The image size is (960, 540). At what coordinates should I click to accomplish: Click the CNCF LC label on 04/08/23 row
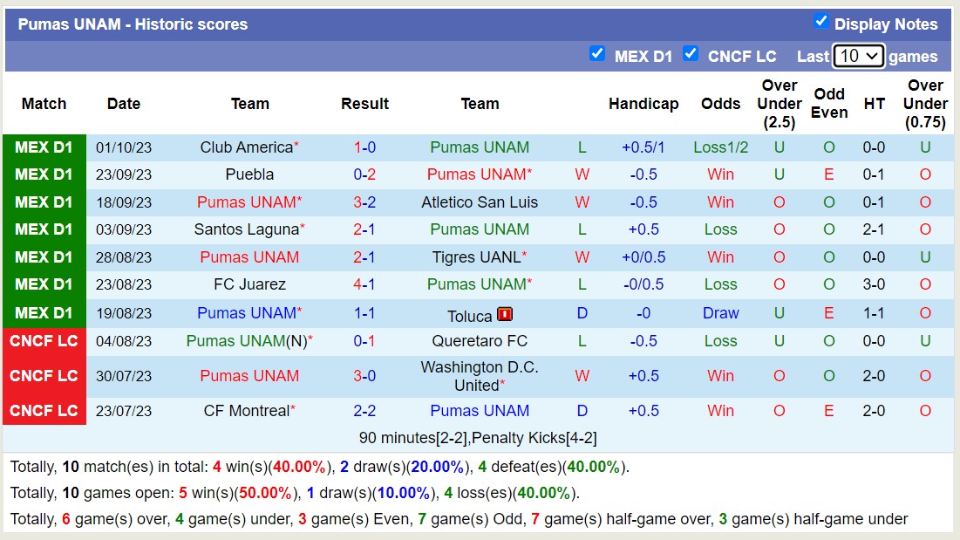pos(44,341)
